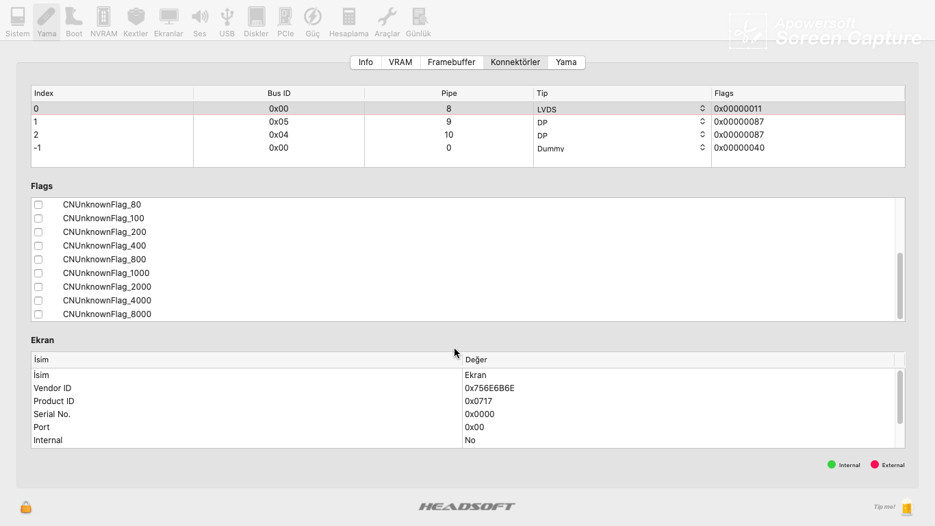The image size is (935, 526).
Task: Select connector row with Bus ID 0x05
Action: click(x=274, y=121)
